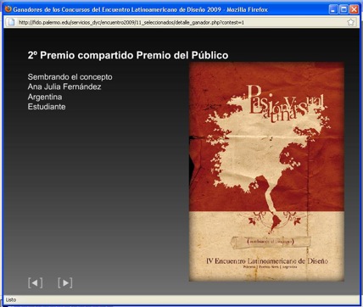Click the country text 'Argentina'
The width and height of the screenshot is (363, 307).
click(45, 97)
